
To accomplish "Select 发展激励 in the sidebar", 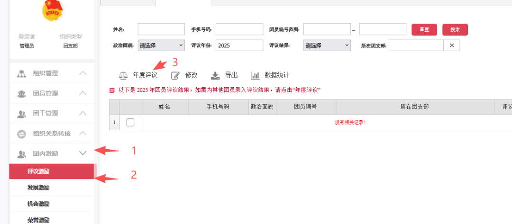I will (x=38, y=188).
